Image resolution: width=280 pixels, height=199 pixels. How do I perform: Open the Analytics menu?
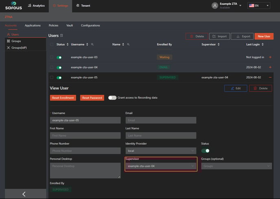click(x=36, y=6)
